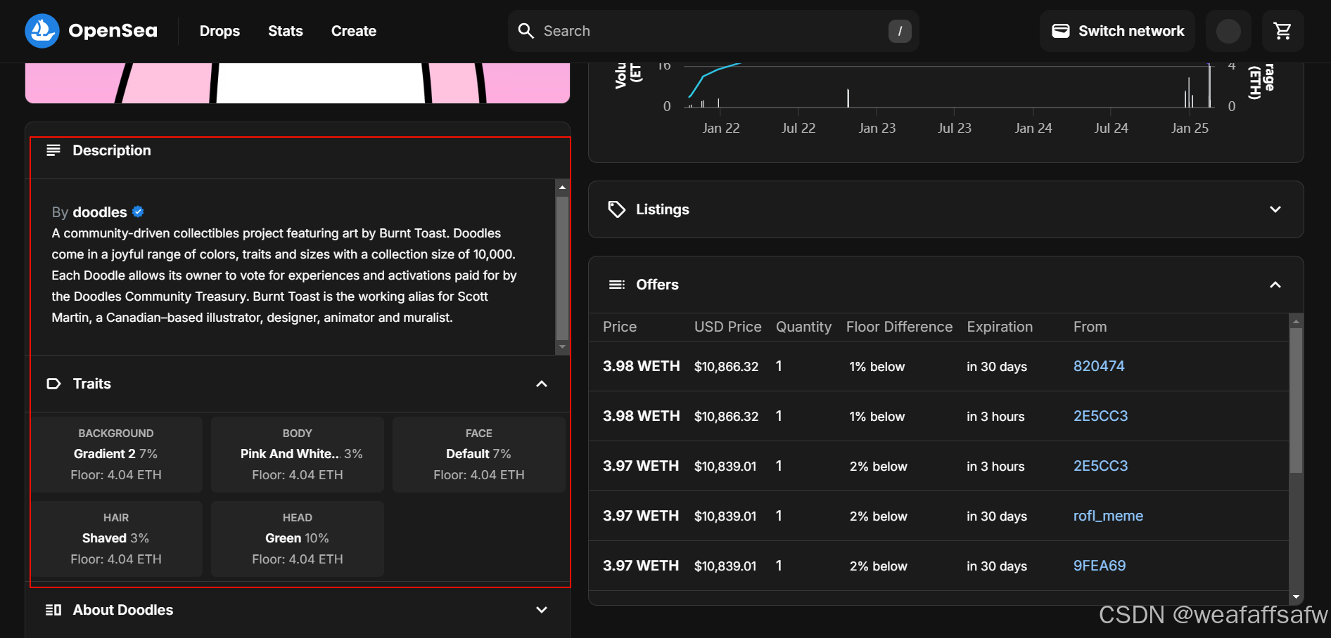
Task: Click the Listings price tag icon
Action: click(x=617, y=209)
